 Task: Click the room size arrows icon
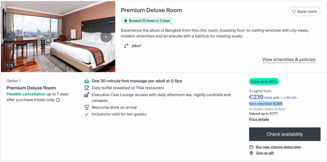point(126,46)
